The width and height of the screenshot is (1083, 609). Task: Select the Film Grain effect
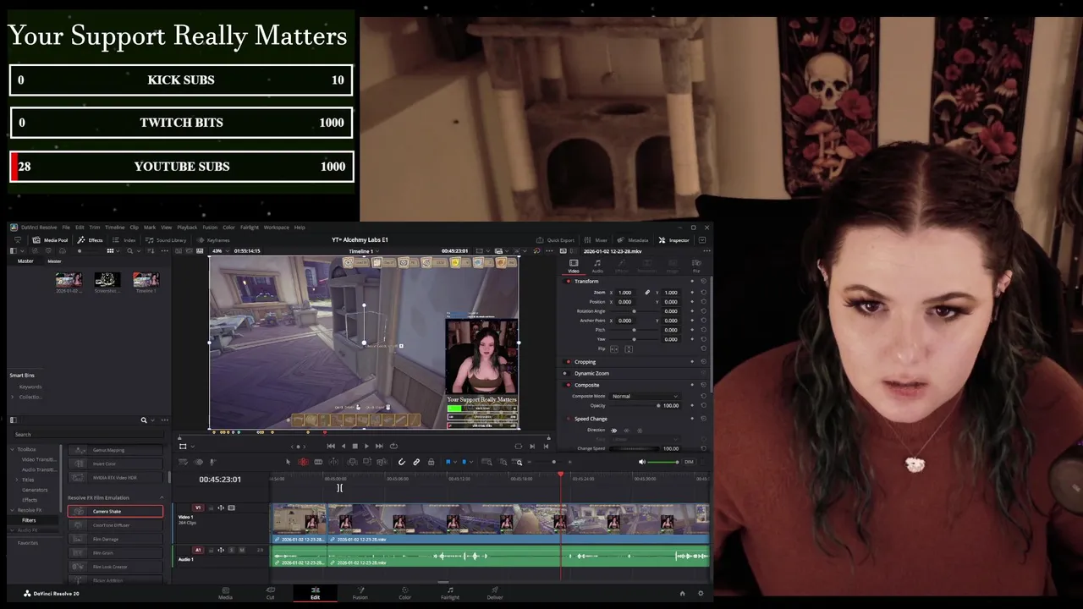click(115, 553)
